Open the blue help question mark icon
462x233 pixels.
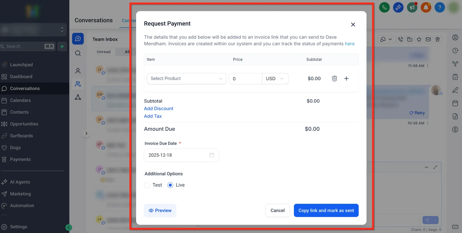pyautogui.click(x=440, y=7)
